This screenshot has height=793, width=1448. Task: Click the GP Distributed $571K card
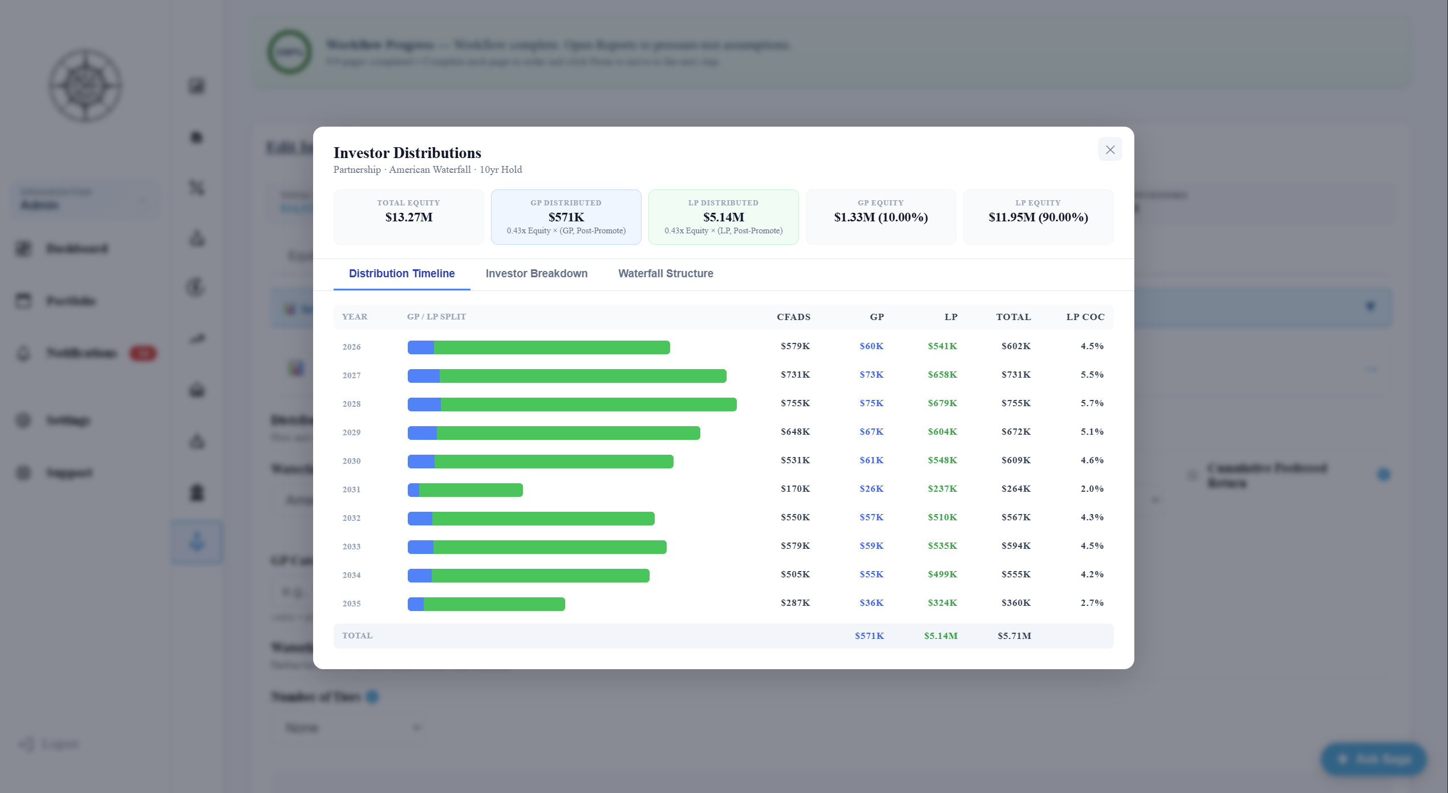pos(566,217)
